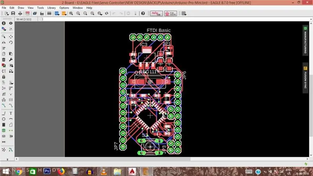Choose the Text tool
The height and width of the screenshot is (176, 313).
[11, 113]
